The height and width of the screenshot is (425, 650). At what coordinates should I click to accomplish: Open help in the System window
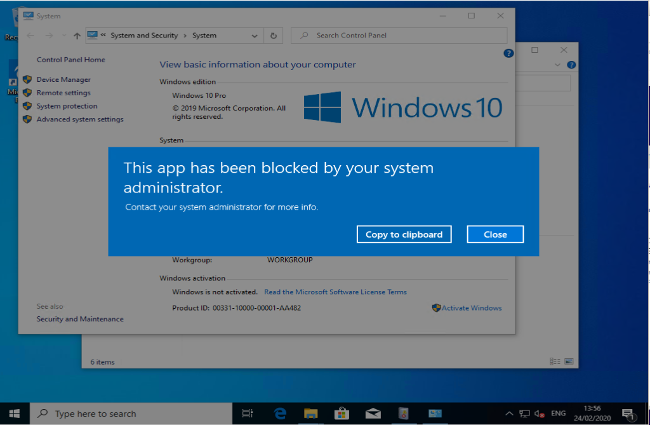[508, 53]
